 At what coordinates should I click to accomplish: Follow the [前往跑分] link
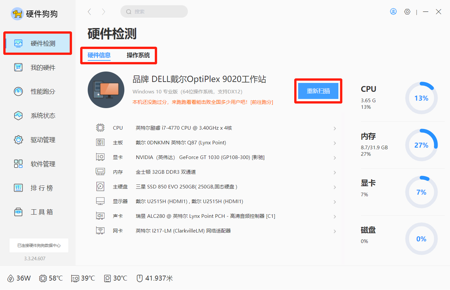click(x=262, y=102)
